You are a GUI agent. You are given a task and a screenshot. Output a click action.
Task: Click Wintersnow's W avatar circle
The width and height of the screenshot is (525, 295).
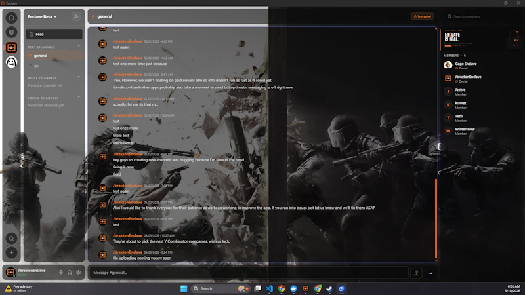pos(448,130)
